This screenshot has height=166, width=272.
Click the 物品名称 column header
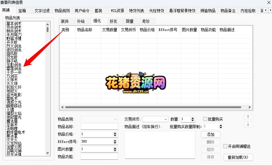click(88, 30)
